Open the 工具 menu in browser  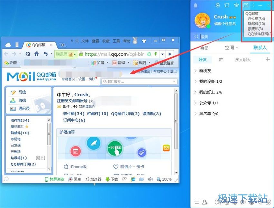tap(116, 41)
